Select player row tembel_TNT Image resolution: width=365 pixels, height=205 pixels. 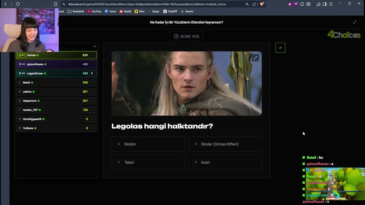pos(56,110)
